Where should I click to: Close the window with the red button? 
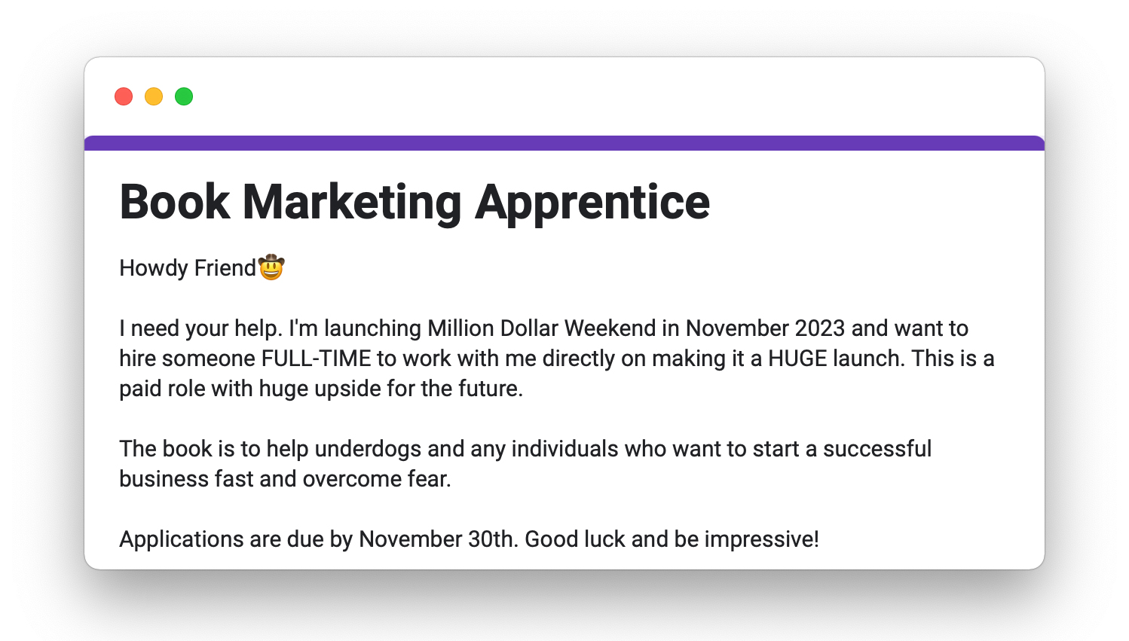click(x=124, y=96)
